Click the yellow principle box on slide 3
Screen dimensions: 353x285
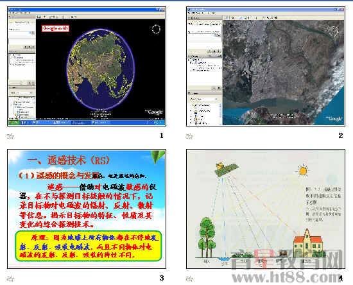89,246
